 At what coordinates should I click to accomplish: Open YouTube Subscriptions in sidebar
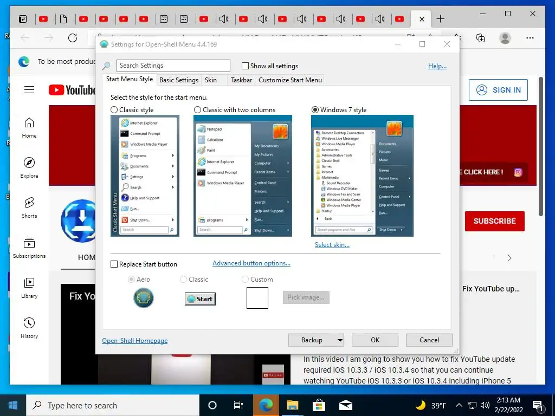(29, 248)
